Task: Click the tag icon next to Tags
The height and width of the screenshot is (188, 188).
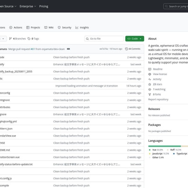Action: tap(29, 38)
